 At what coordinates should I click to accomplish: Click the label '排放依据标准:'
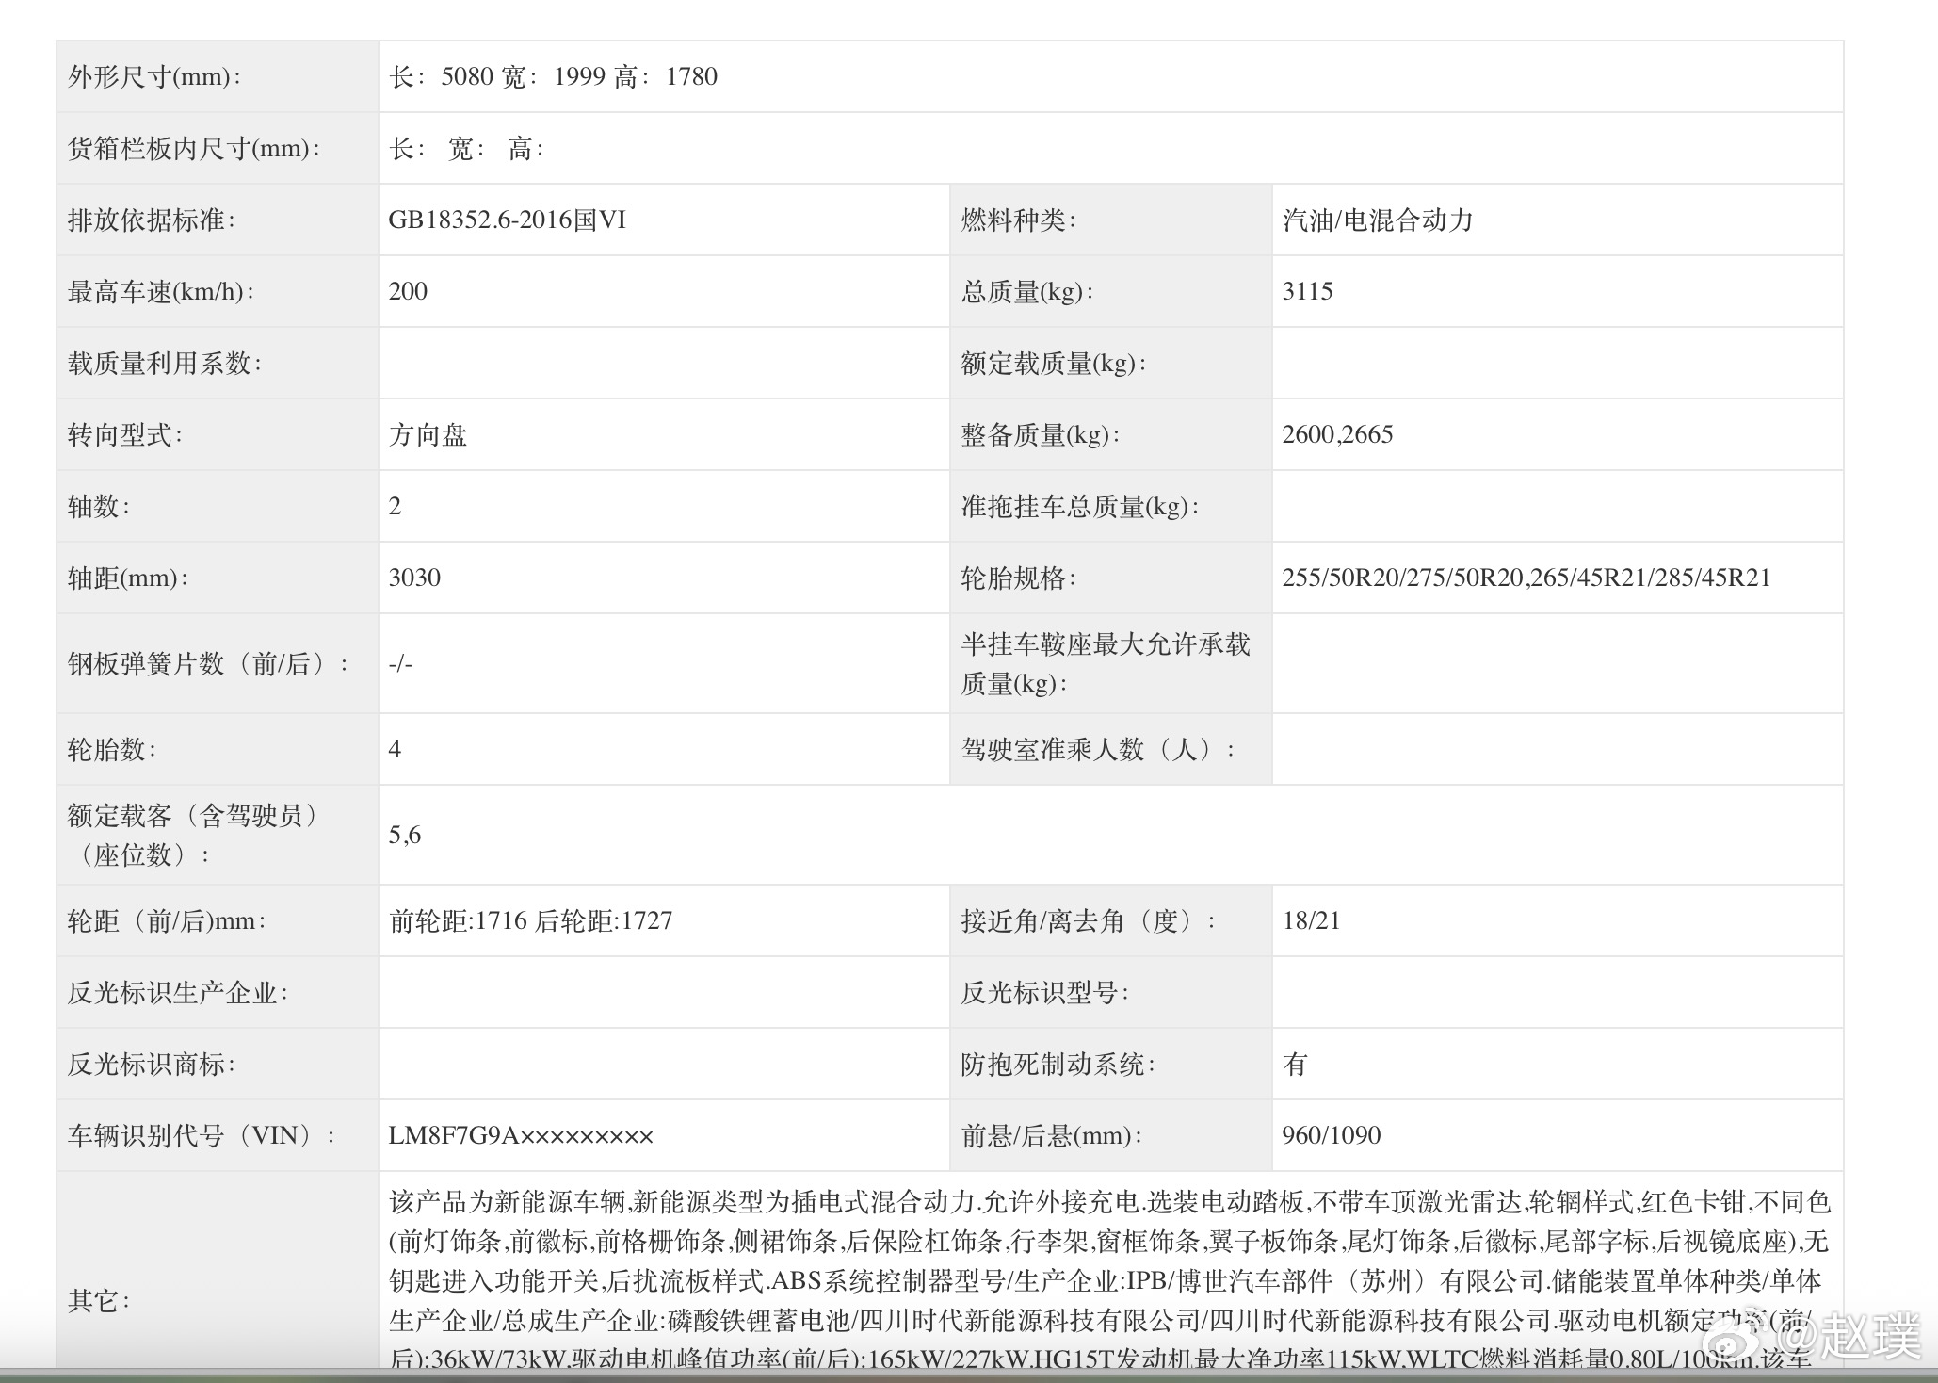tap(152, 220)
